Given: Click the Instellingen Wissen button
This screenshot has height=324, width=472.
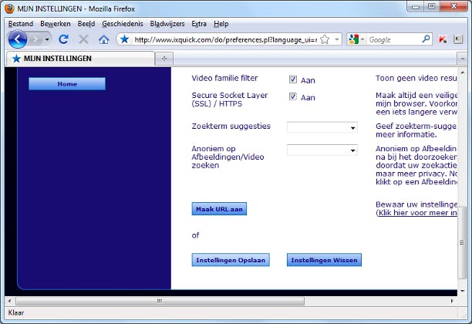Looking at the screenshot, I should [324, 260].
